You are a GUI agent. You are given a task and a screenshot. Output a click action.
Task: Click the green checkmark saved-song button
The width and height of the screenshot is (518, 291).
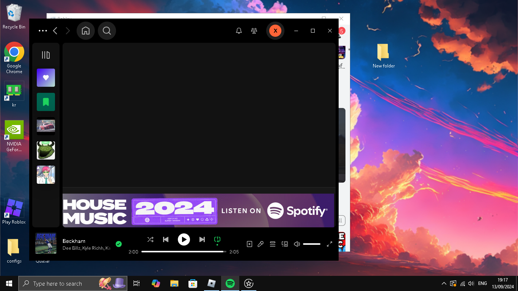pos(119,244)
